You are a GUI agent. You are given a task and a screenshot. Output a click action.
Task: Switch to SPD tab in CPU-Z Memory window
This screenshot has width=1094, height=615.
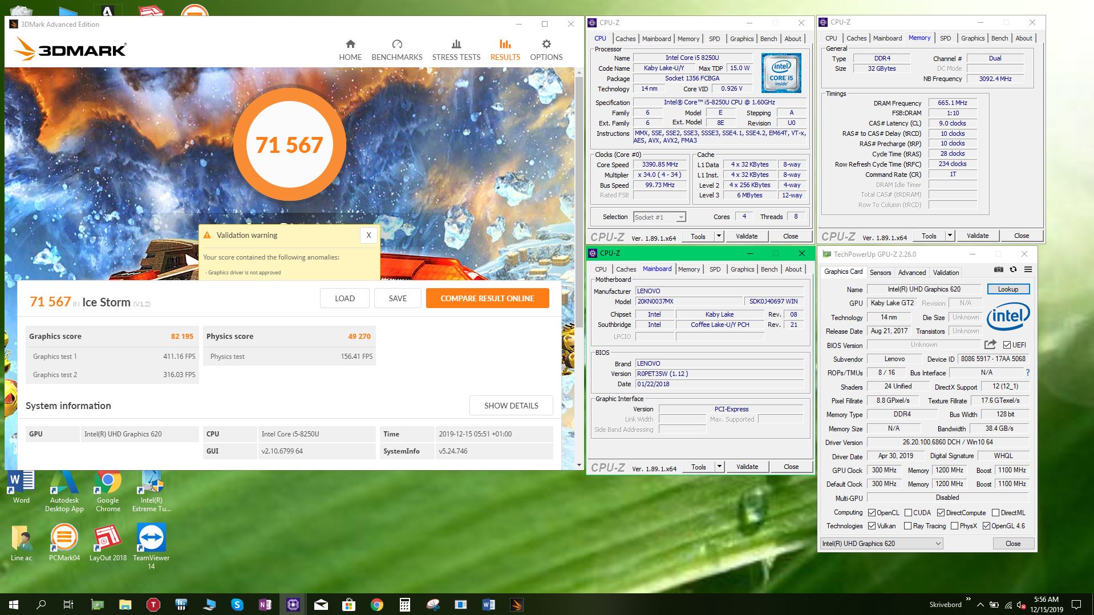(945, 38)
